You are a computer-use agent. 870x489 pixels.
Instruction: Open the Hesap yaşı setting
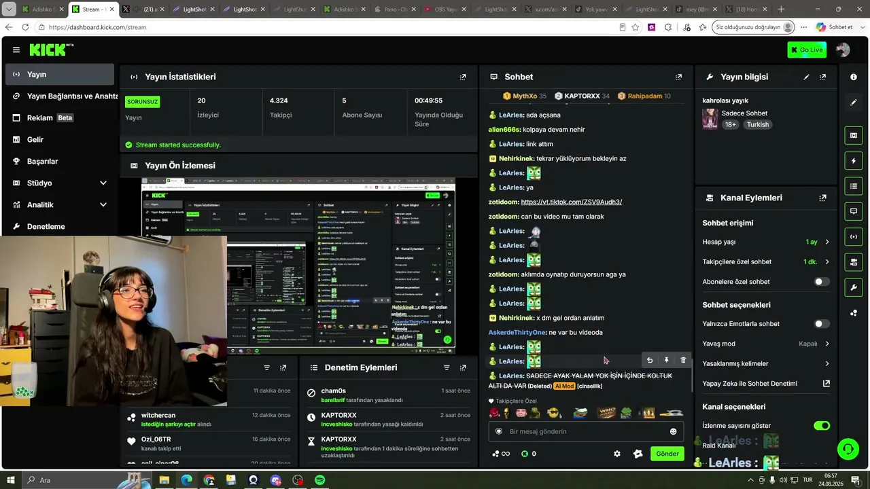(x=766, y=242)
